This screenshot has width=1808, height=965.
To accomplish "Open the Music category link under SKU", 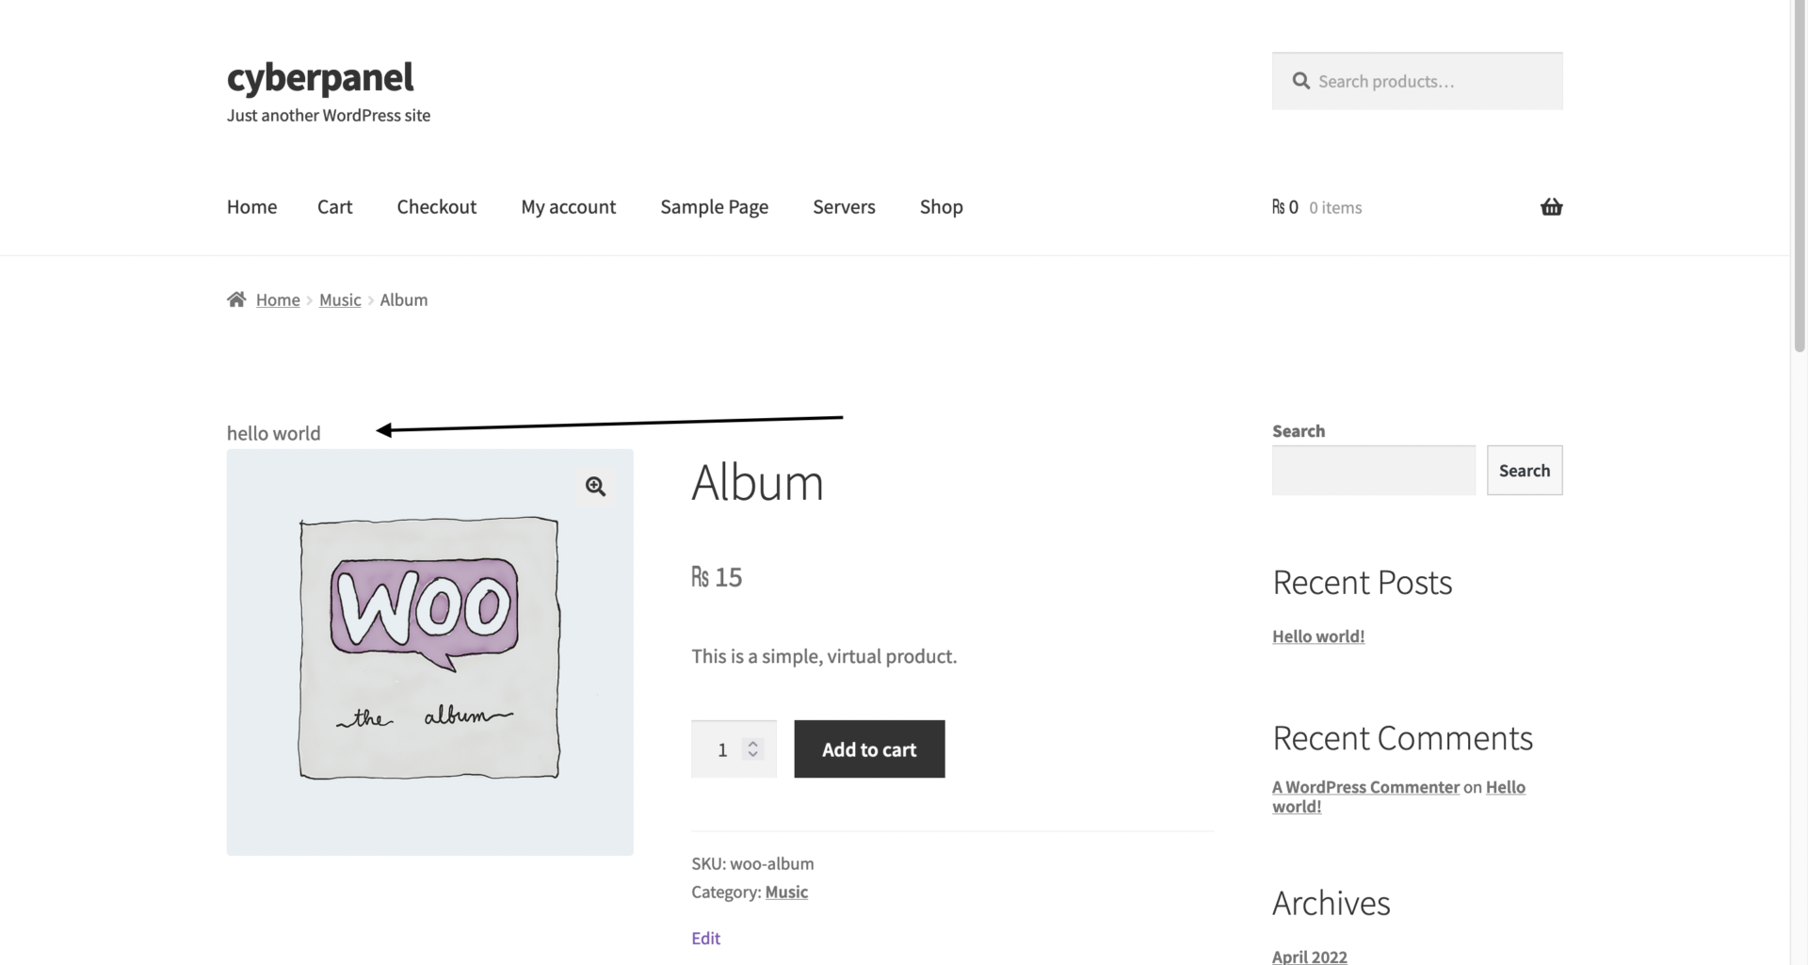I will tap(786, 892).
